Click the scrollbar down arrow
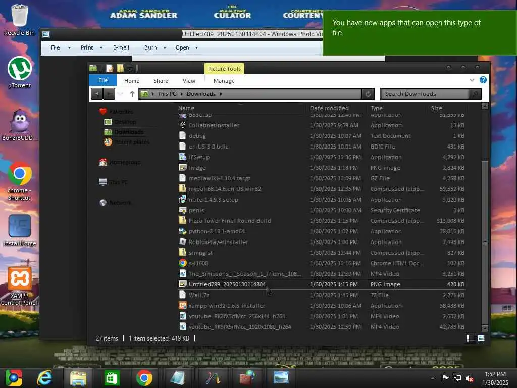 pos(484,328)
